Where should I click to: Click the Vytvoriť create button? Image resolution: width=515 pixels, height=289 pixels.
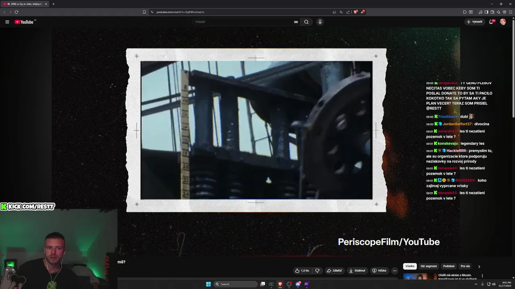(474, 22)
